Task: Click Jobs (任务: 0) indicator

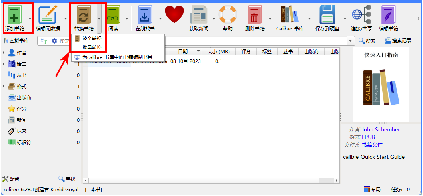Action: [400, 190]
